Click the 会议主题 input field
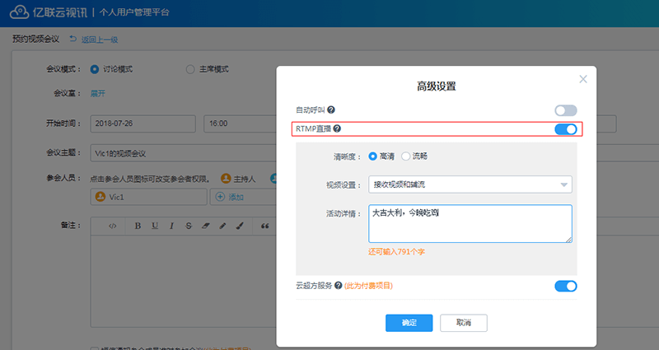Viewport: 659px width, 350px height. 183,153
